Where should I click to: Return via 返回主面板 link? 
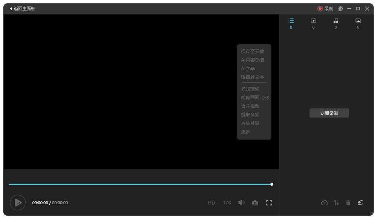(x=23, y=8)
